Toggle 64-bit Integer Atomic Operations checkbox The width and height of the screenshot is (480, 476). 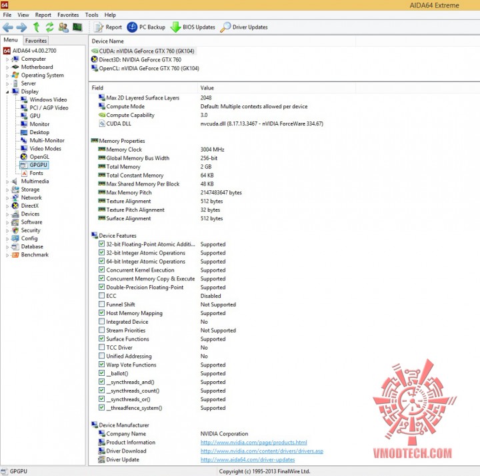click(101, 261)
